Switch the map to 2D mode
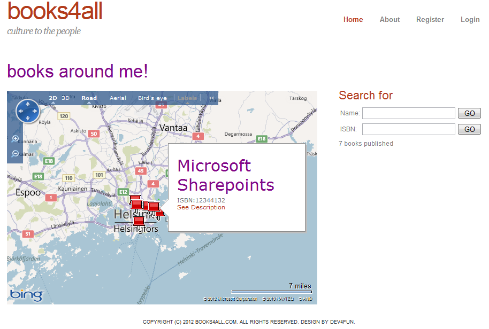 53,98
